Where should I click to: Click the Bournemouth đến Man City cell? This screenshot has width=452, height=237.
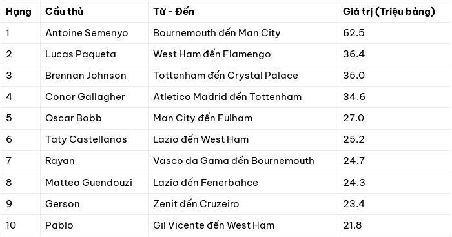tap(243, 33)
